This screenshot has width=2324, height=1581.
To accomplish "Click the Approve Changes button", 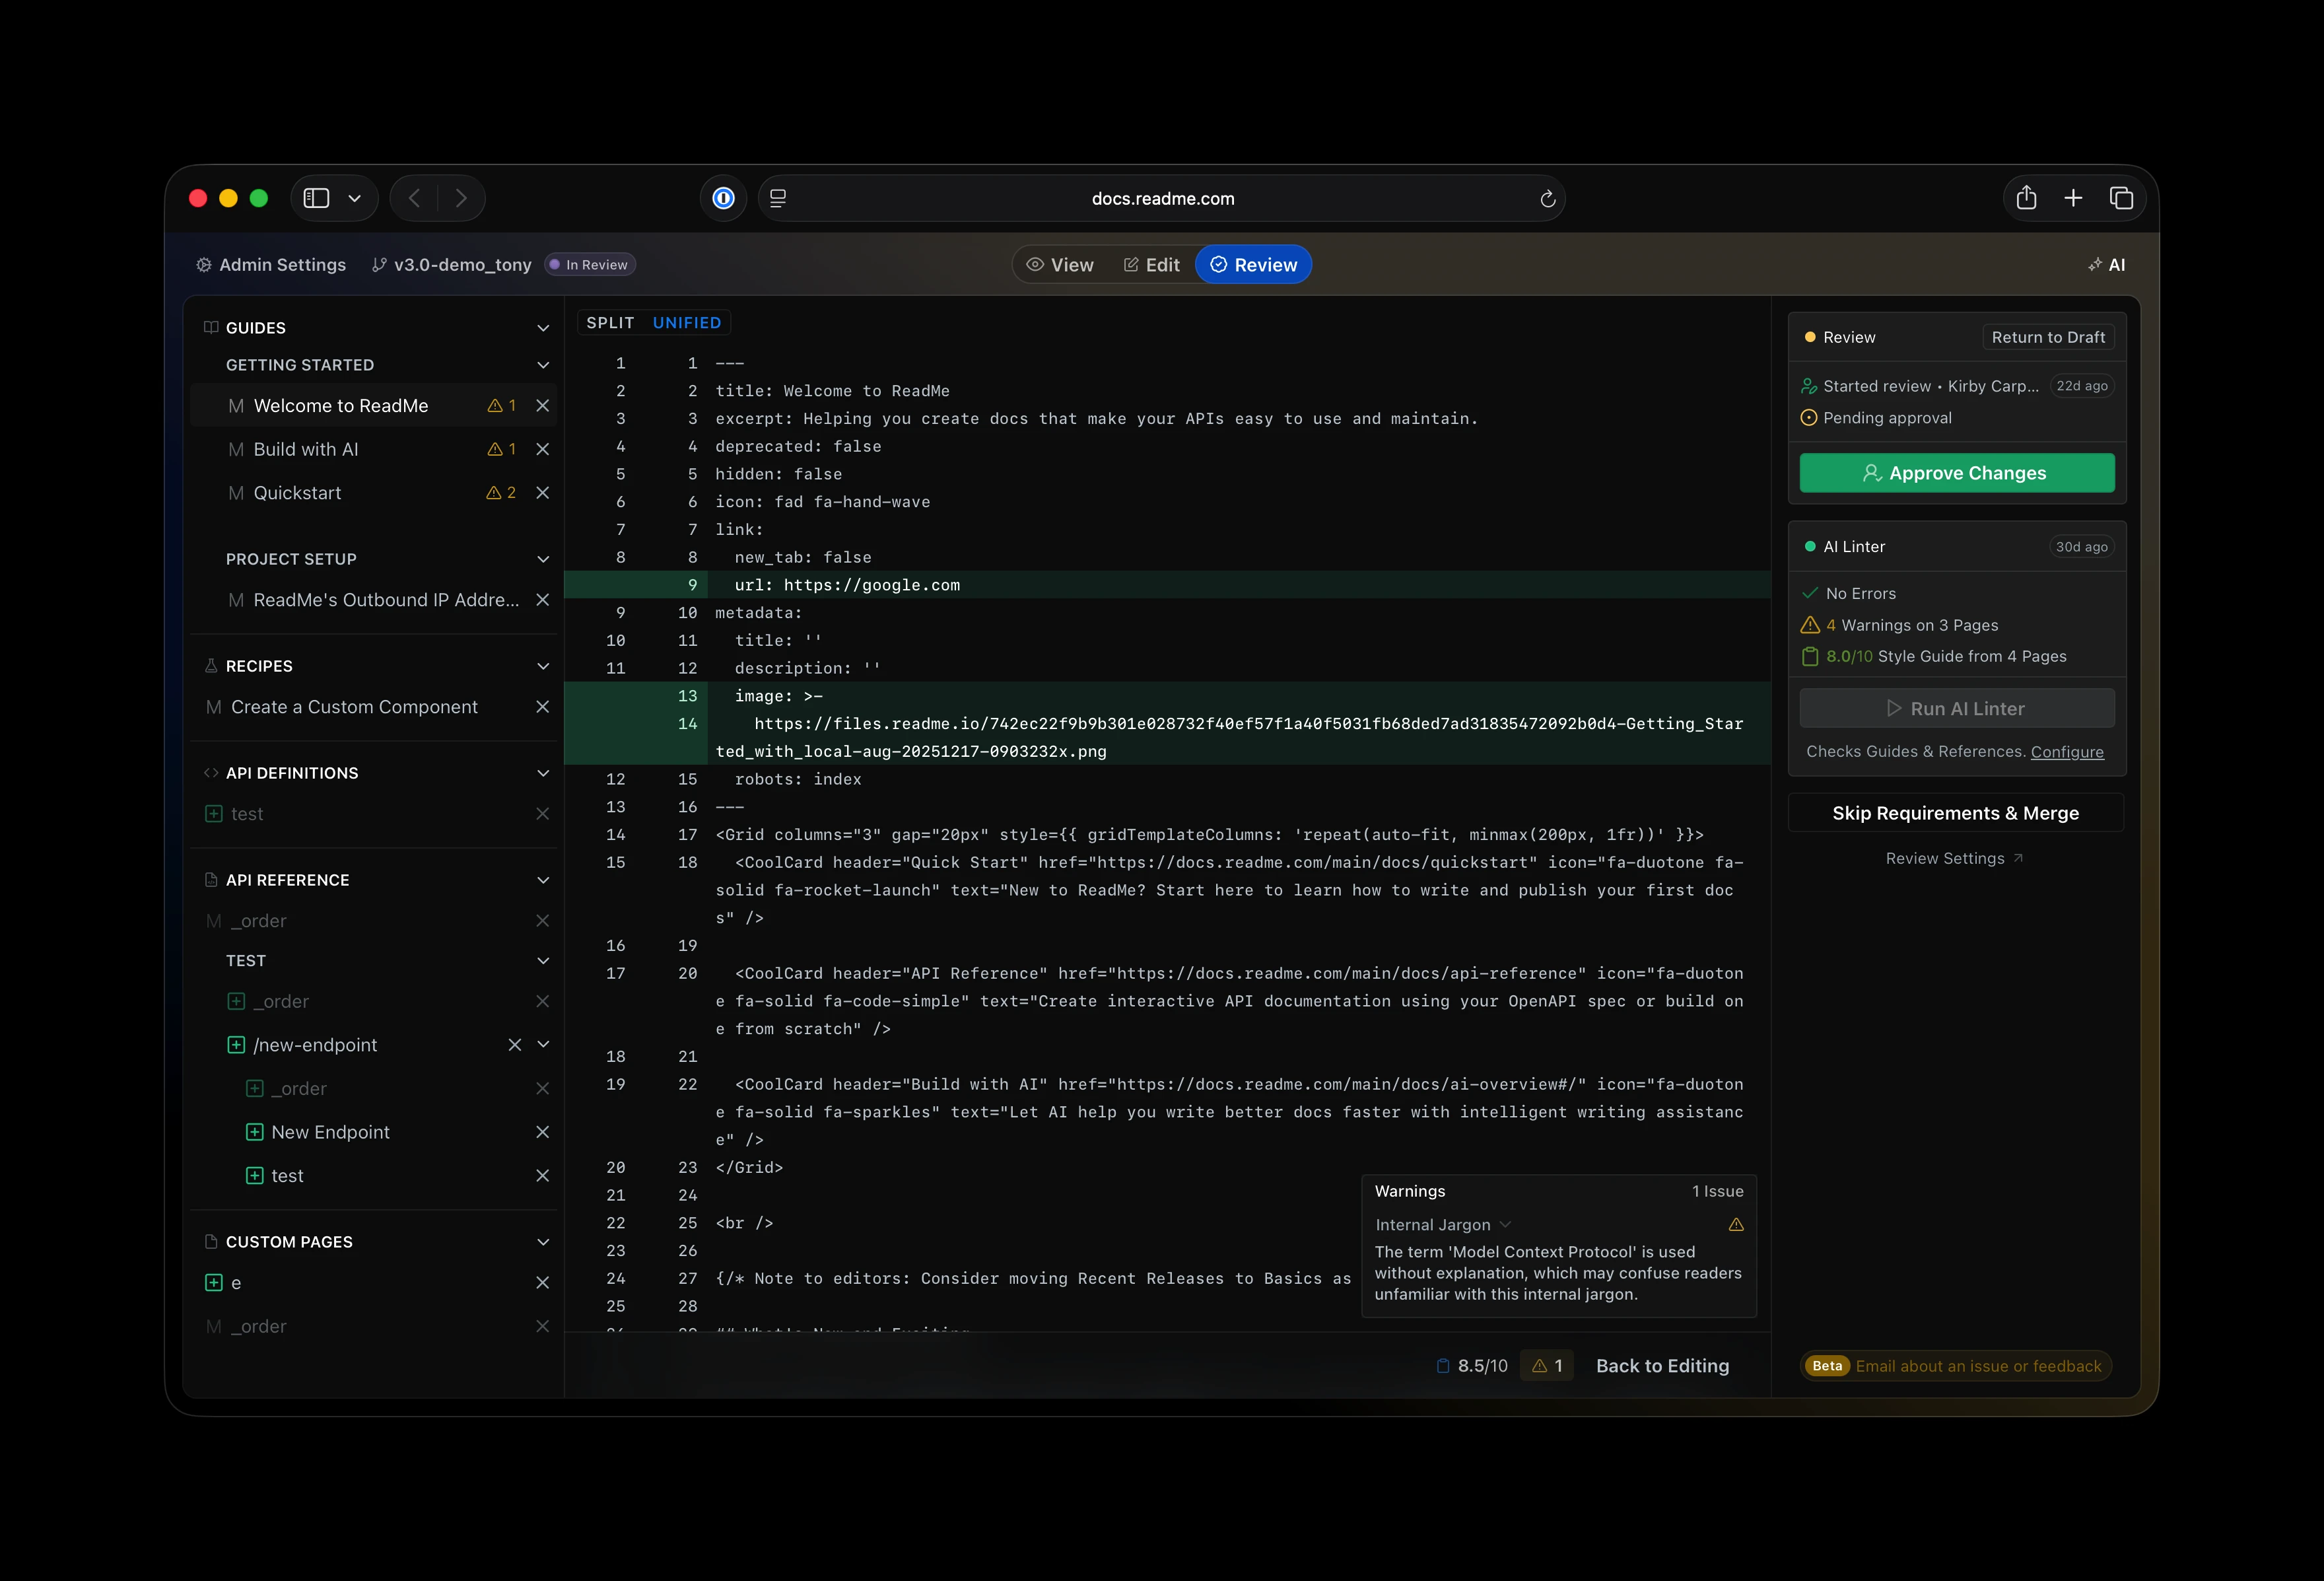I will [1956, 473].
